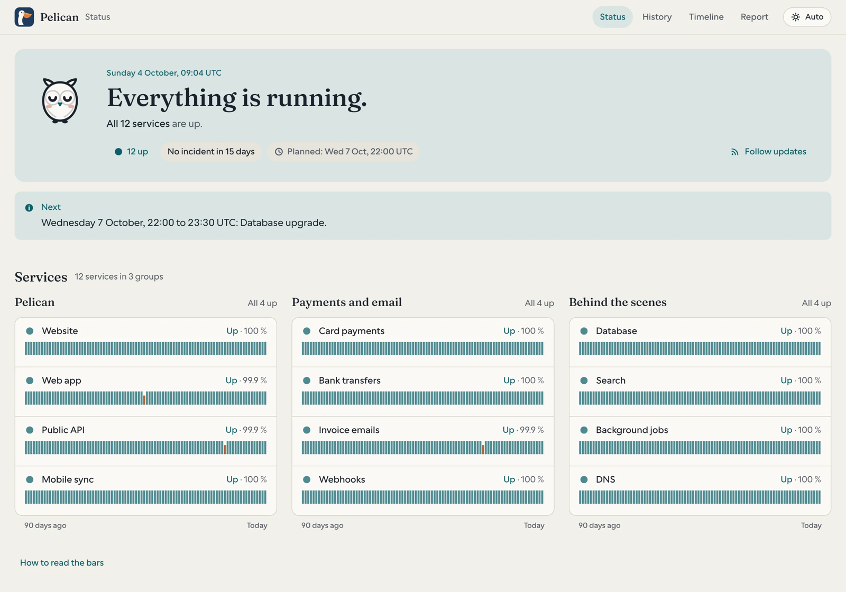Click the Background jobs service name
The image size is (846, 592).
pos(632,430)
